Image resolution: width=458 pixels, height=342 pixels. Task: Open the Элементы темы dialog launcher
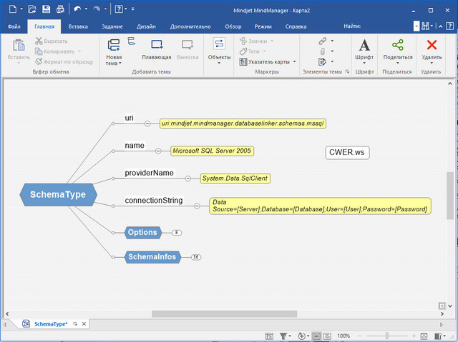[x=347, y=71]
